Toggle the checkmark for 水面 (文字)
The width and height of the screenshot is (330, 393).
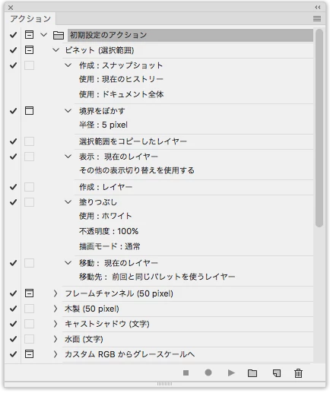click(13, 339)
